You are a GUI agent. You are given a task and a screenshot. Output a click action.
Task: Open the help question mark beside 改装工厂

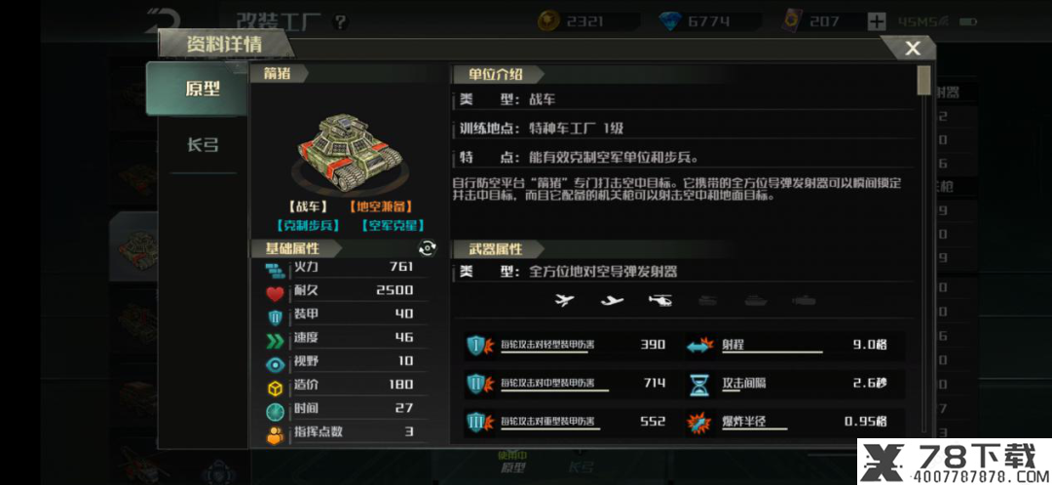(341, 22)
